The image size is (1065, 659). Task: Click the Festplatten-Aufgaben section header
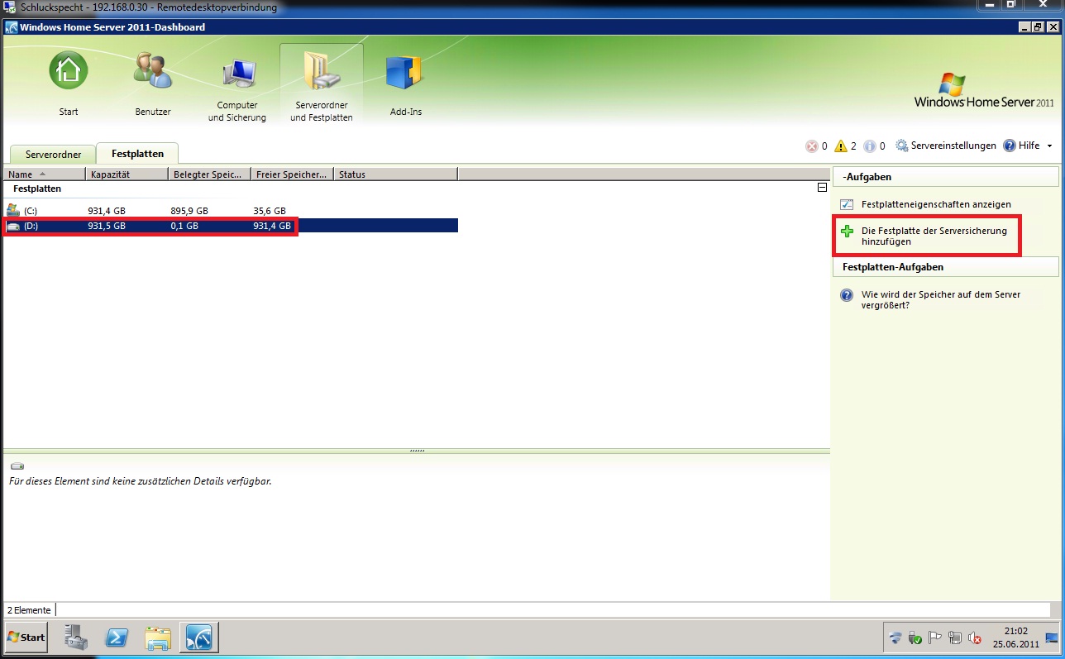click(x=945, y=267)
